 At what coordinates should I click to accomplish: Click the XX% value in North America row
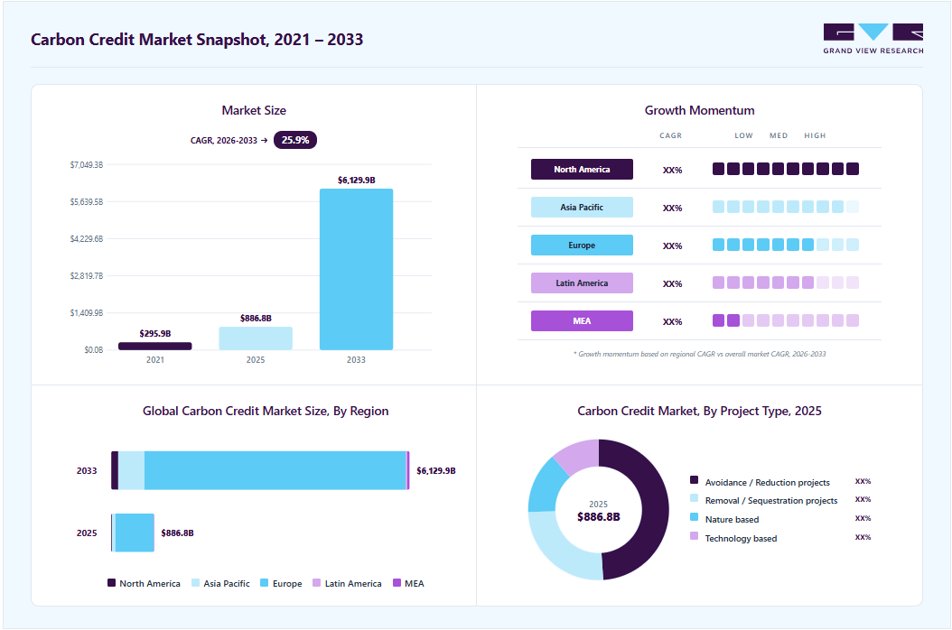click(x=672, y=171)
